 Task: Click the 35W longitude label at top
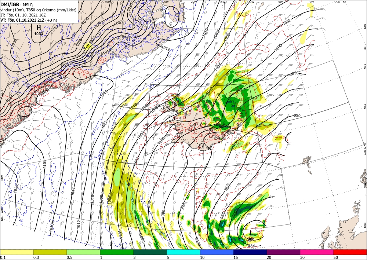(107, 2)
